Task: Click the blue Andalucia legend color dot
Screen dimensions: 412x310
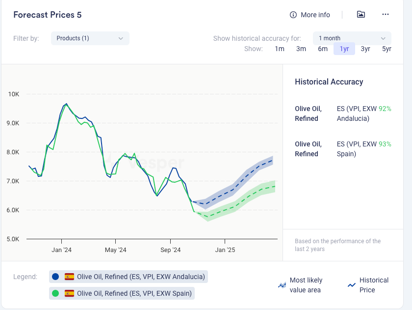Action: coord(55,277)
